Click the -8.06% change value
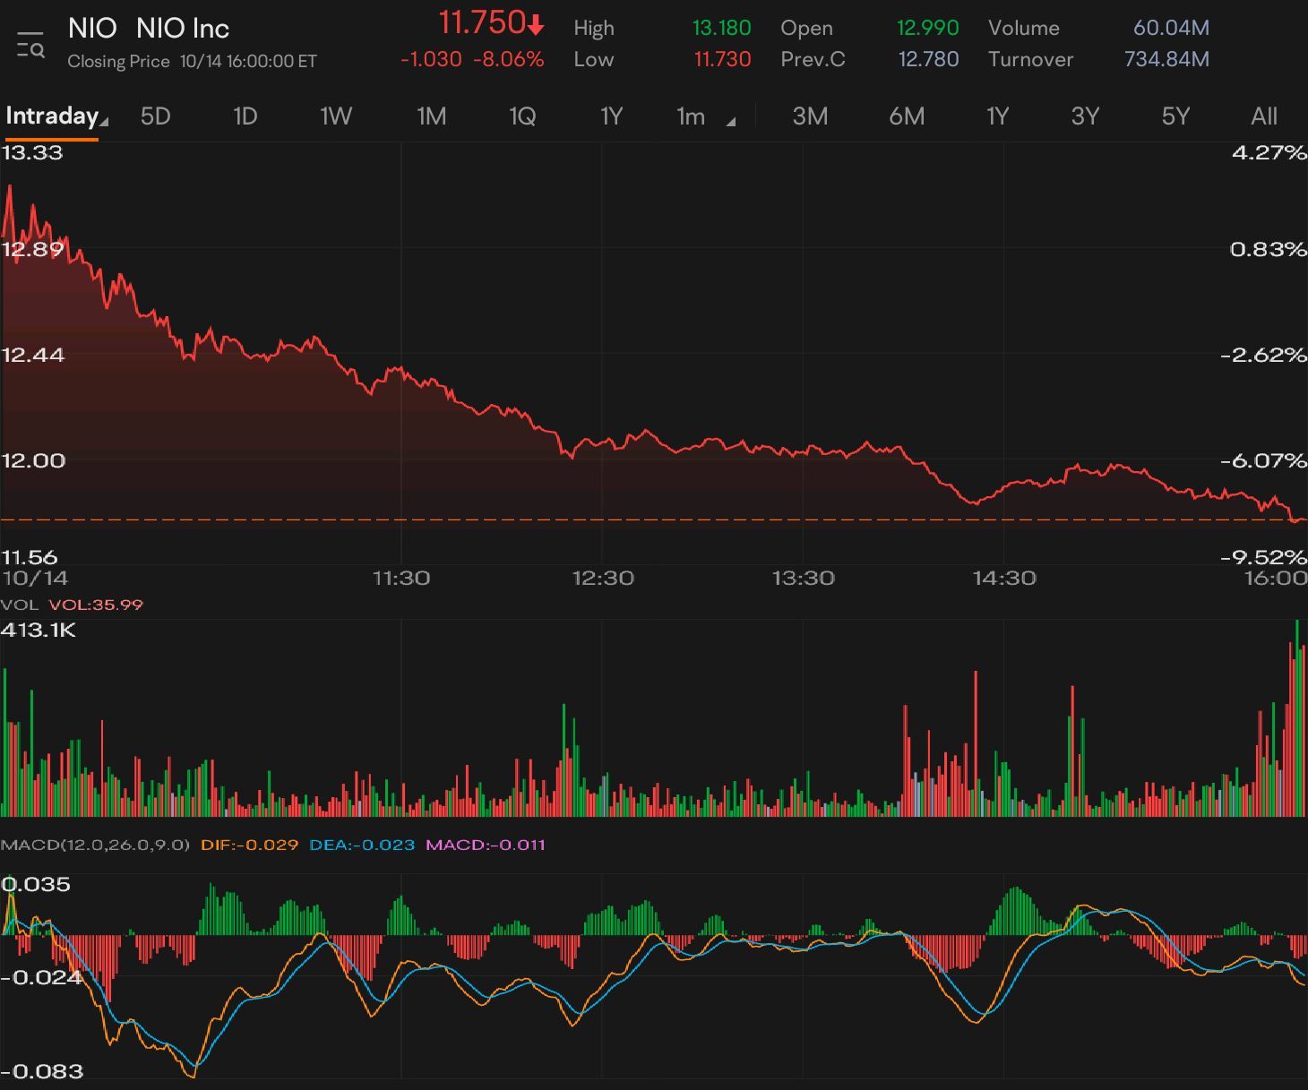 [x=509, y=59]
